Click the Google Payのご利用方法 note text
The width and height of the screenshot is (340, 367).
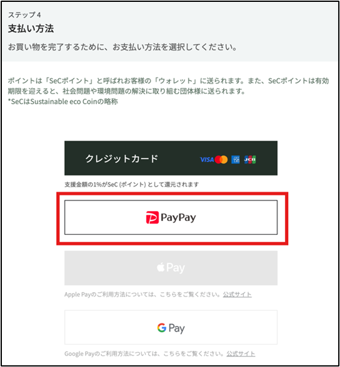tap(144, 354)
